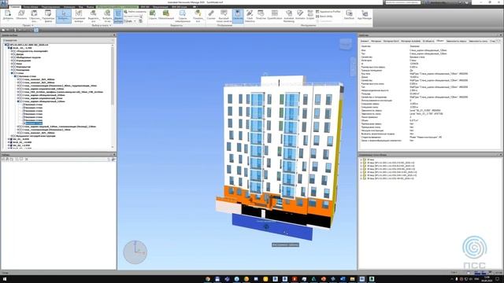Image resolution: width=504 pixels, height=283 pixels.
Task: Open Autodesk Rendering
Action: [289, 16]
